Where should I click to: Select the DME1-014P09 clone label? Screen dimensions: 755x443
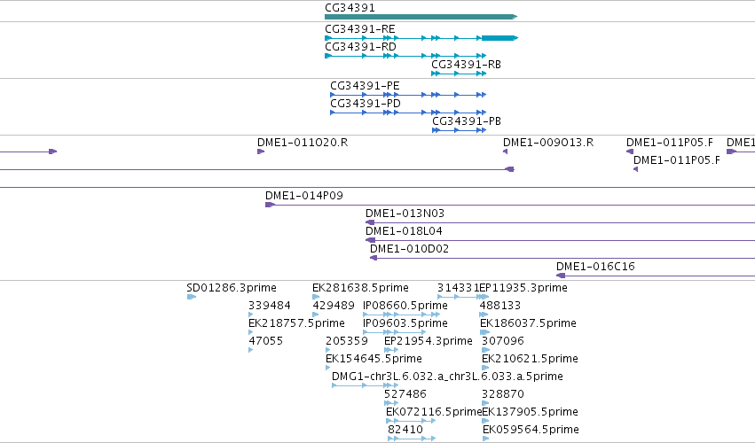[x=304, y=196]
